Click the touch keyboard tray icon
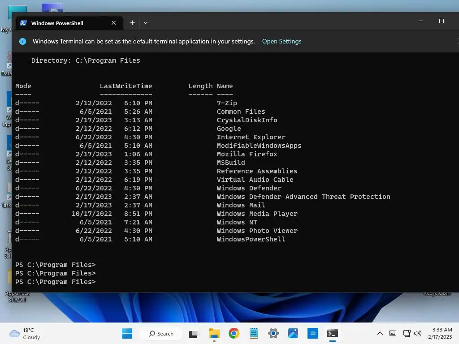Viewport: 459px width, 344px height. pyautogui.click(x=393, y=333)
